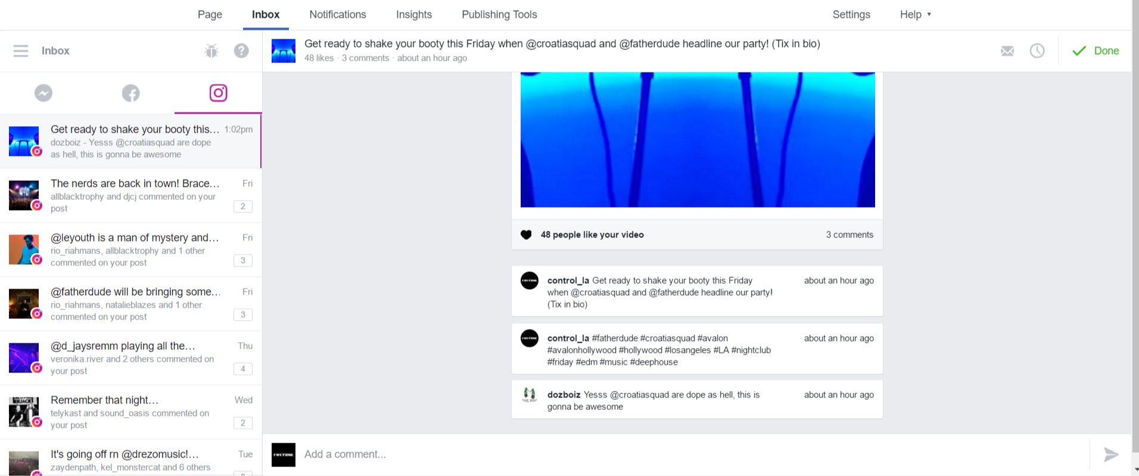Click the envelope mark-unread icon

click(1007, 51)
